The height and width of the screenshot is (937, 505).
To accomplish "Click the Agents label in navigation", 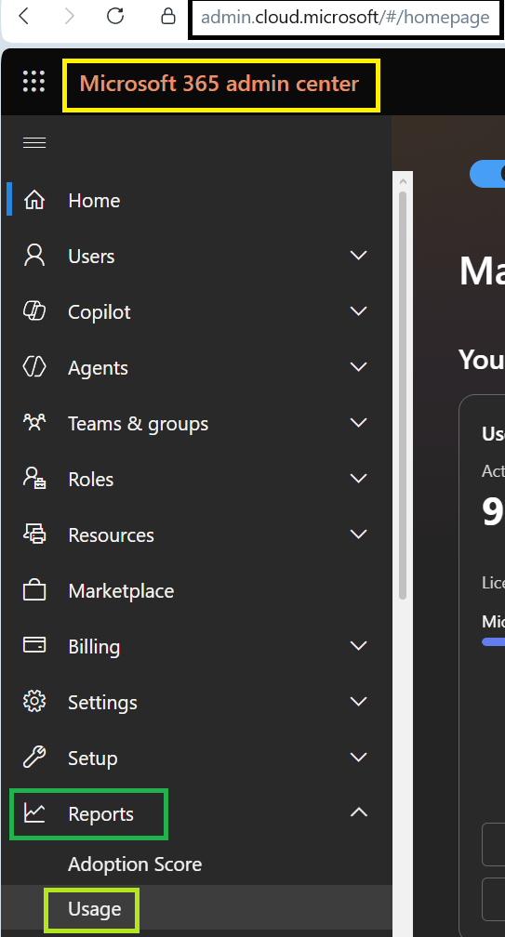I will 98,368.
